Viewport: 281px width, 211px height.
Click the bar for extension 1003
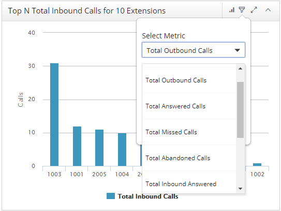coord(54,115)
